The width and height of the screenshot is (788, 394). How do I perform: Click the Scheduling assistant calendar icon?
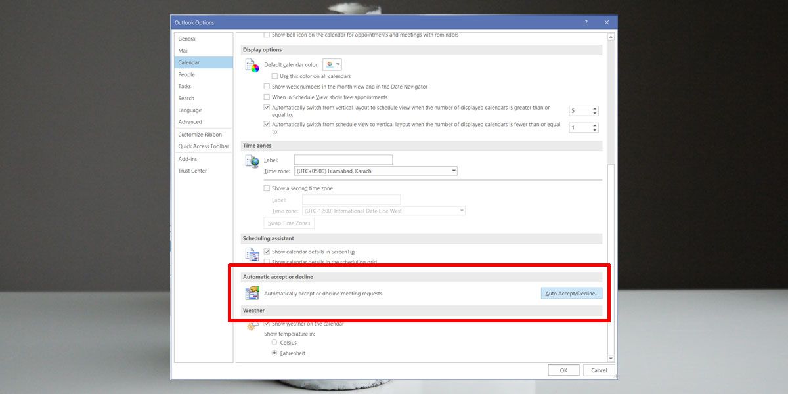[x=252, y=254]
